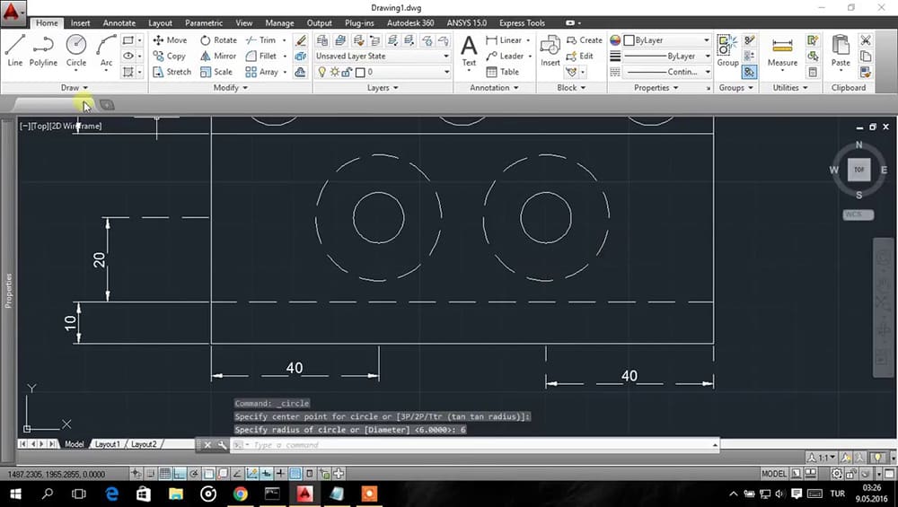Open the Express Tools tab
The width and height of the screenshot is (898, 507).
coord(522,23)
